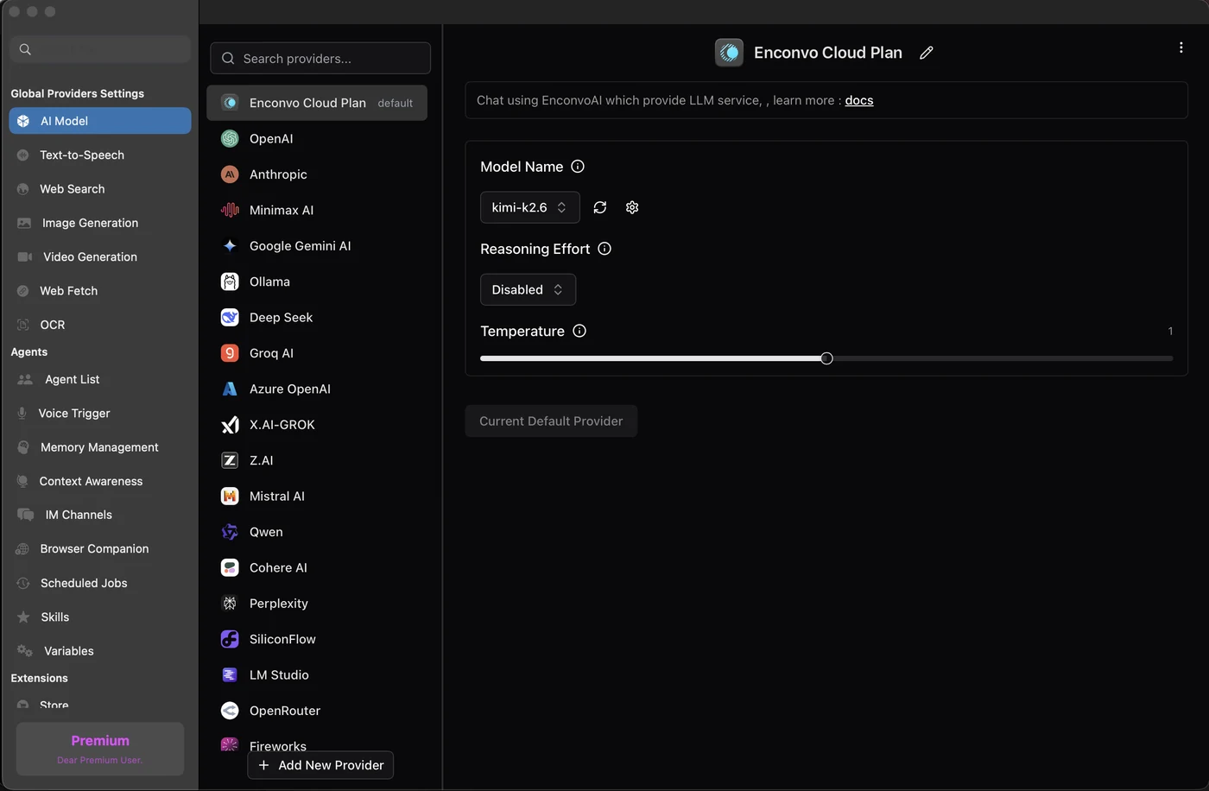The width and height of the screenshot is (1209, 791).
Task: Click the OpenRouter logo icon
Action: pos(230,711)
